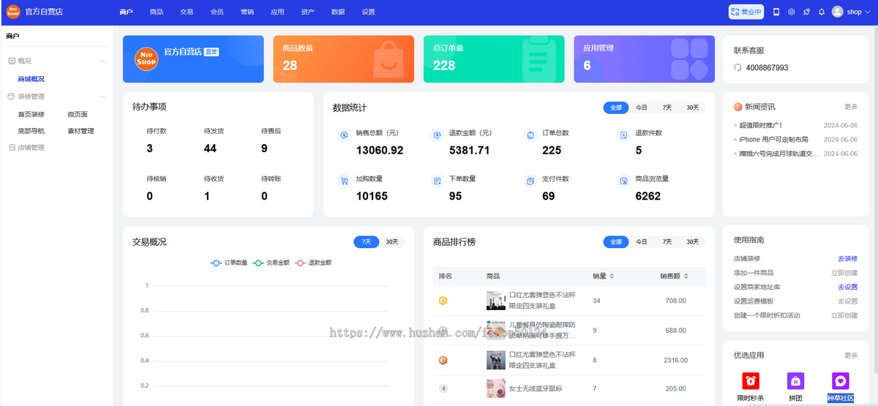Click rank 4 badge in ranking table
Screen dimensions: 878x406
(443, 388)
